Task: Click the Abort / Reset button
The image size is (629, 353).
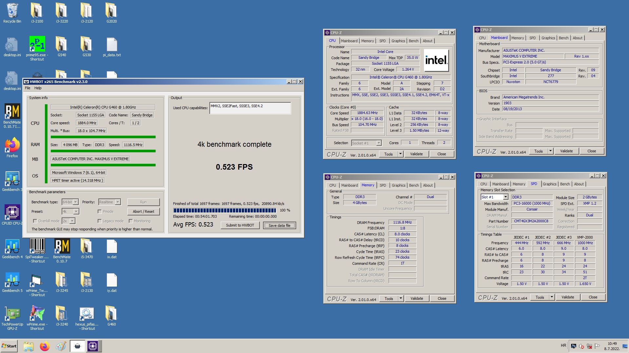Action: pyautogui.click(x=143, y=211)
